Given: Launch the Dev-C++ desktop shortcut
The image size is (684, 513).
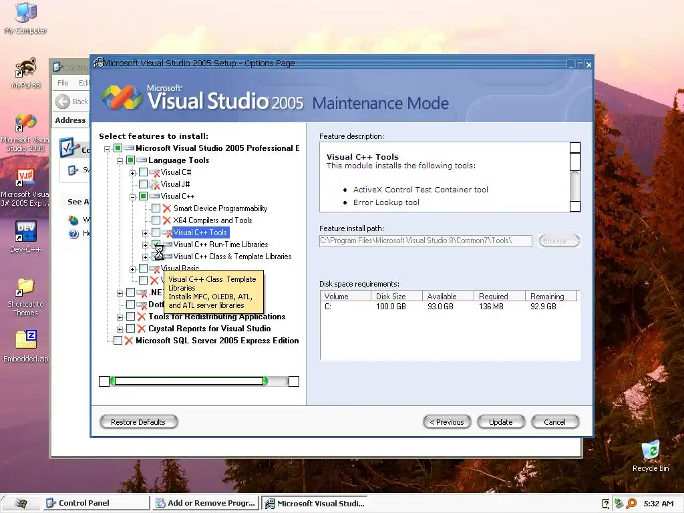Looking at the screenshot, I should pos(25,236).
